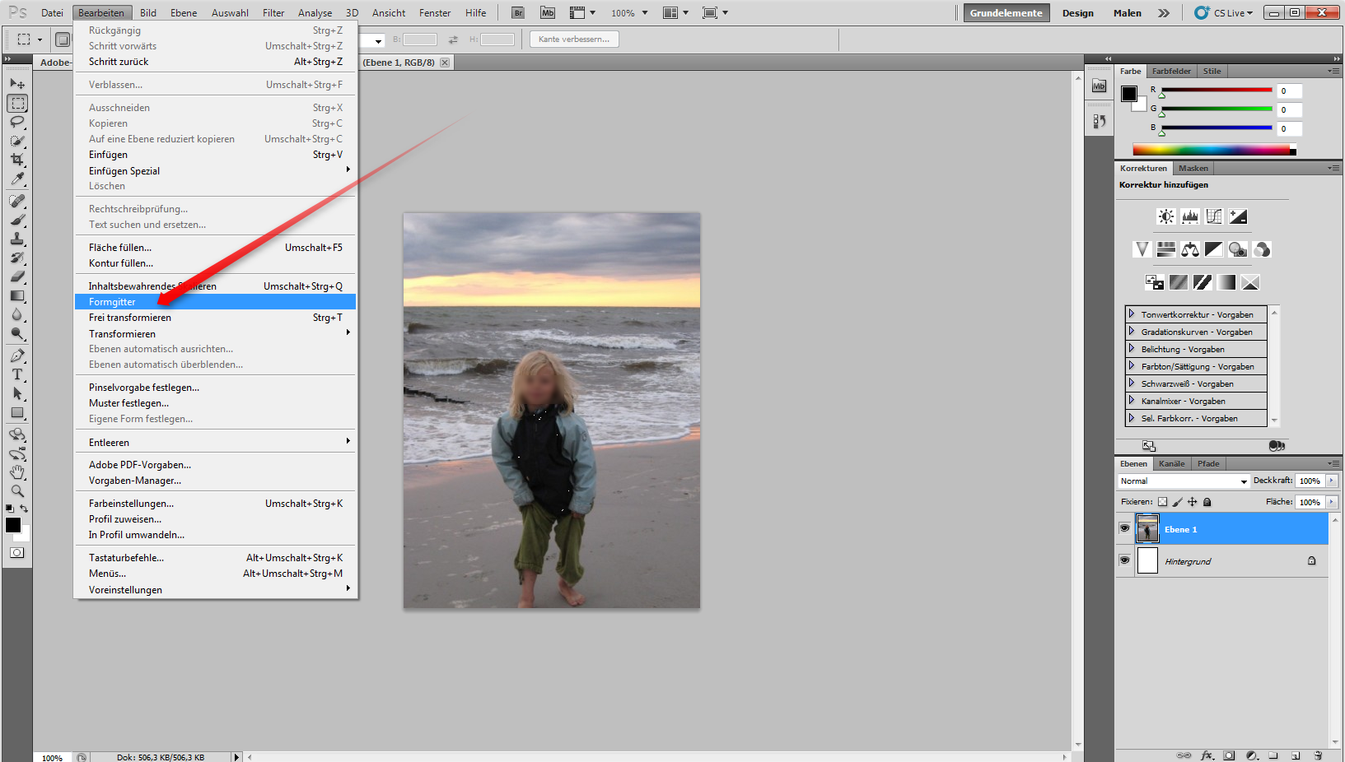The width and height of the screenshot is (1345, 762).
Task: Select the Lasso tool
Action: [x=17, y=123]
